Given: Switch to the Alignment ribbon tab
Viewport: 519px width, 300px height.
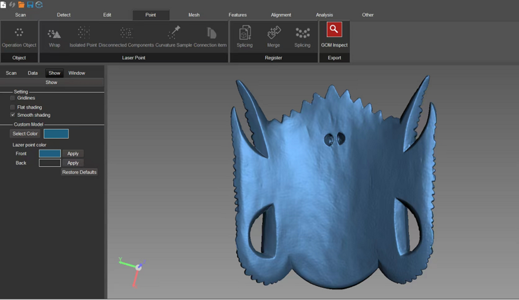Looking at the screenshot, I should 281,15.
